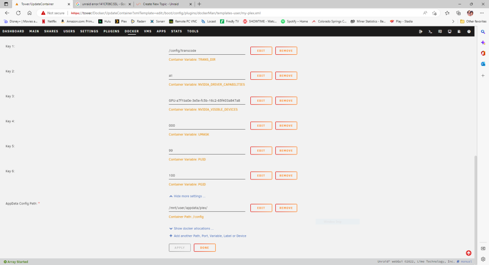The image size is (489, 265).
Task: Open the Outlook icon in Edge sidebar
Action: coord(483,64)
